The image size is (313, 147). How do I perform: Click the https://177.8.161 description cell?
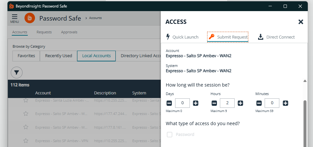(110, 127)
